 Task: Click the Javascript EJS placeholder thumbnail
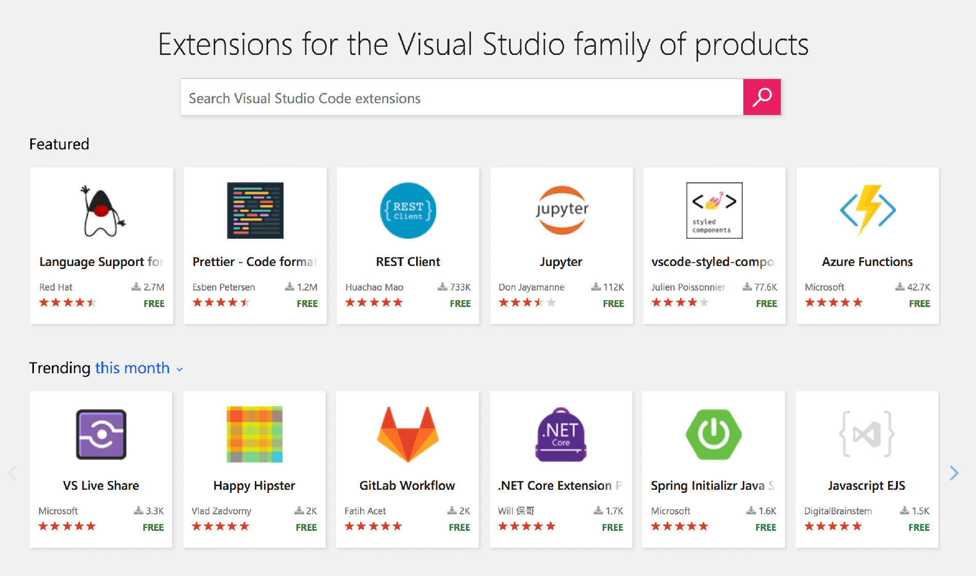click(867, 434)
